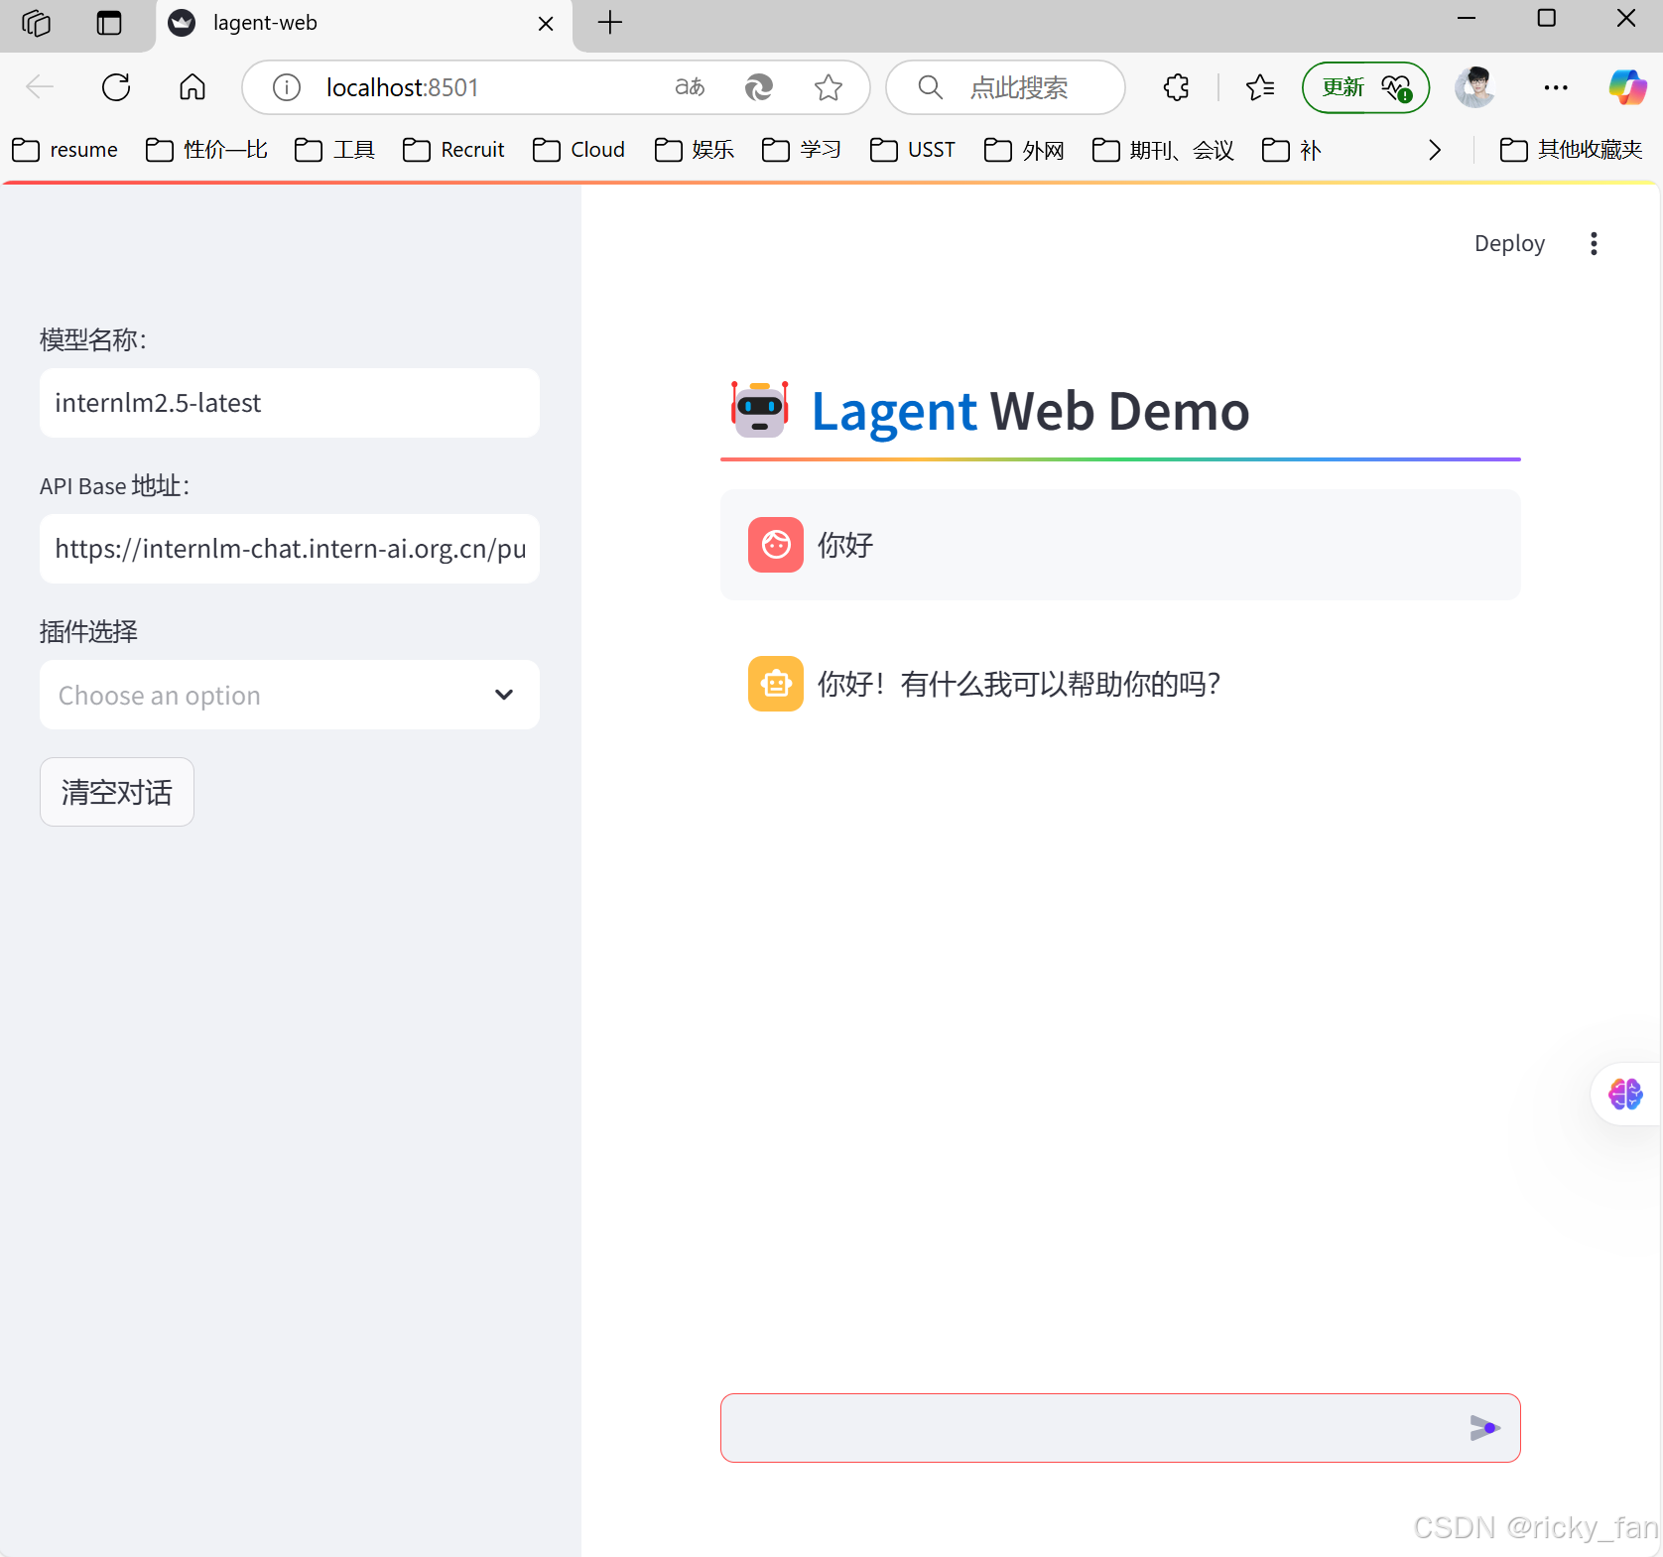1663x1557 pixels.
Task: Open the 期刊、会议 bookmarks folder
Action: (1163, 150)
